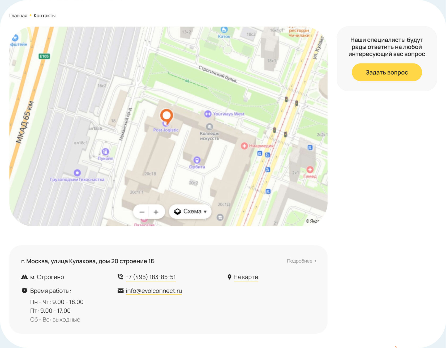Select the Орбита marker icon on map
Image resolution: width=446 pixels, height=348 pixels.
coord(197,160)
